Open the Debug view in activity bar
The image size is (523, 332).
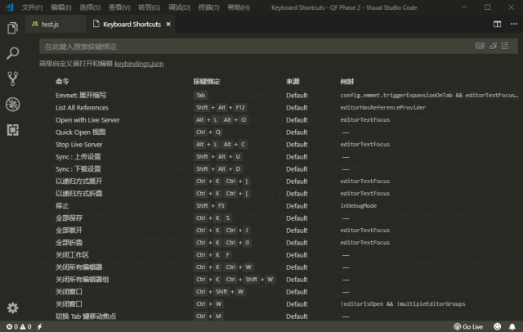click(13, 105)
